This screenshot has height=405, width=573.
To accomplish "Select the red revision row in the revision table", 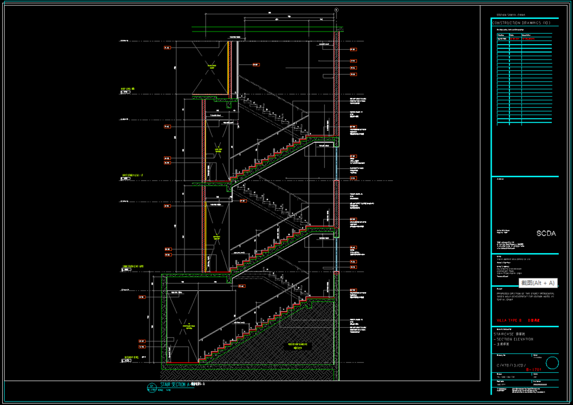I will [x=524, y=38].
